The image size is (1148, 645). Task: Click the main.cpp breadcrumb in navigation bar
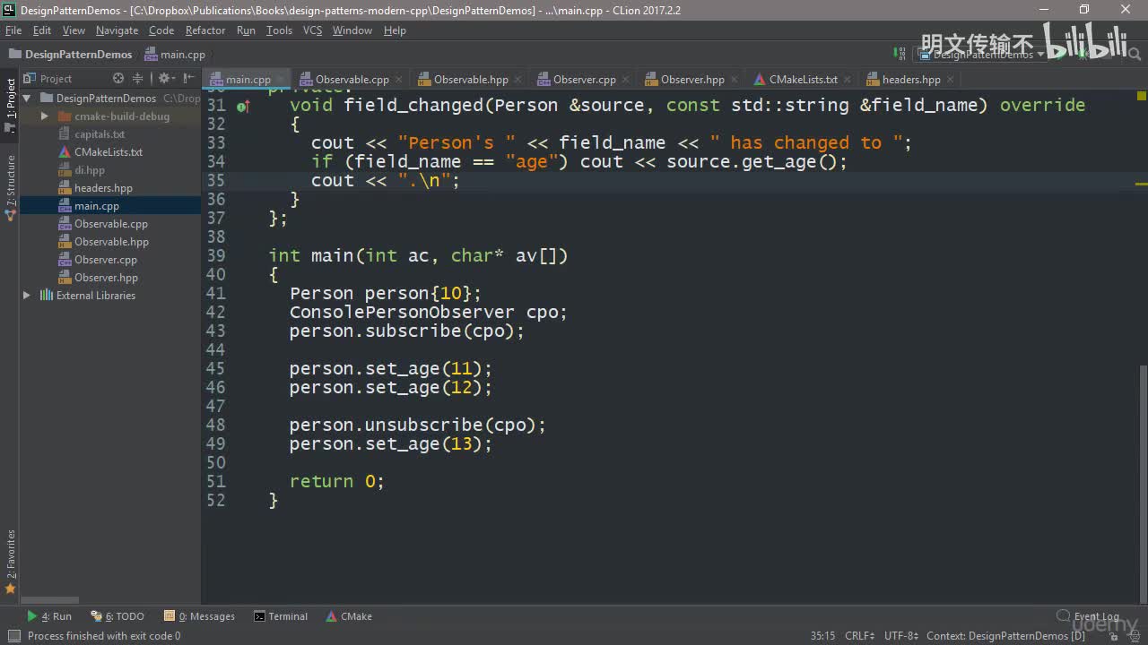[176, 55]
